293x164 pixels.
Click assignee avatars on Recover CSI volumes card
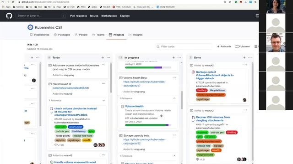[242, 159]
